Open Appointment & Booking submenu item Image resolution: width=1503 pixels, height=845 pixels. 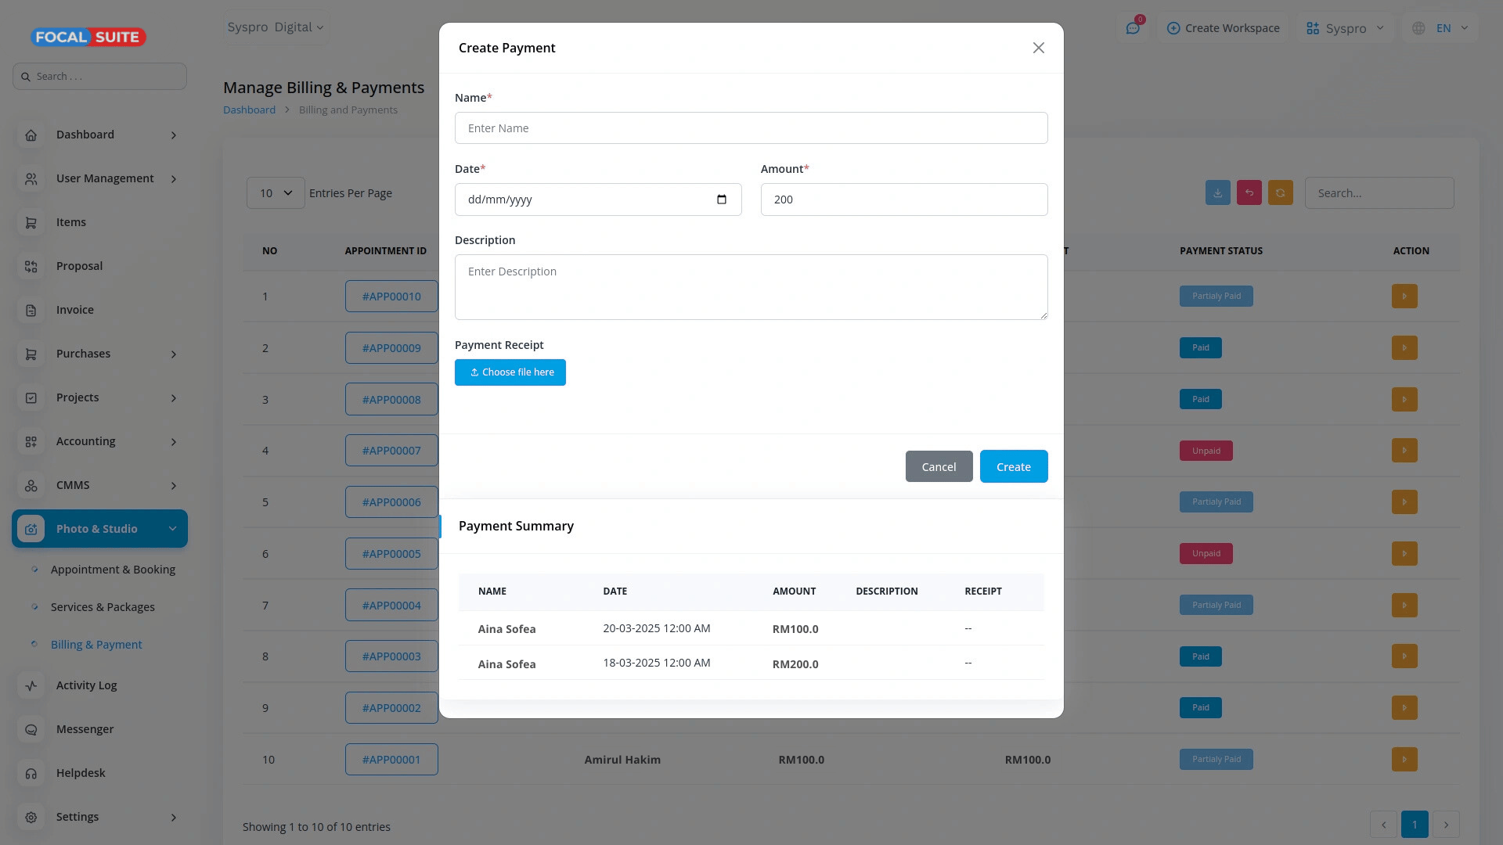tap(113, 570)
